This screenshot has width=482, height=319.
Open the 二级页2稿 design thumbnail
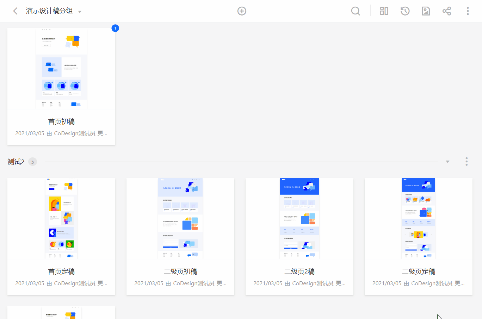coord(299,218)
